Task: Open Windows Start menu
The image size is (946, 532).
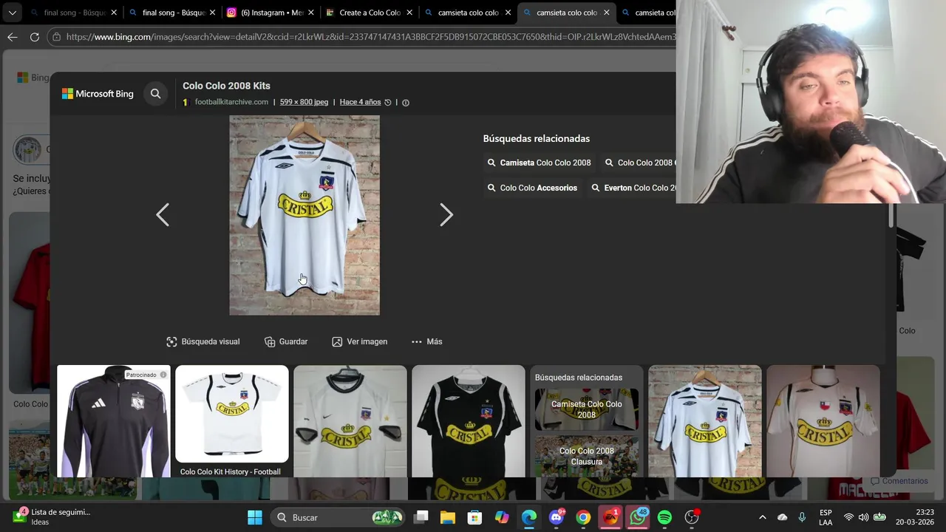Action: 254,517
